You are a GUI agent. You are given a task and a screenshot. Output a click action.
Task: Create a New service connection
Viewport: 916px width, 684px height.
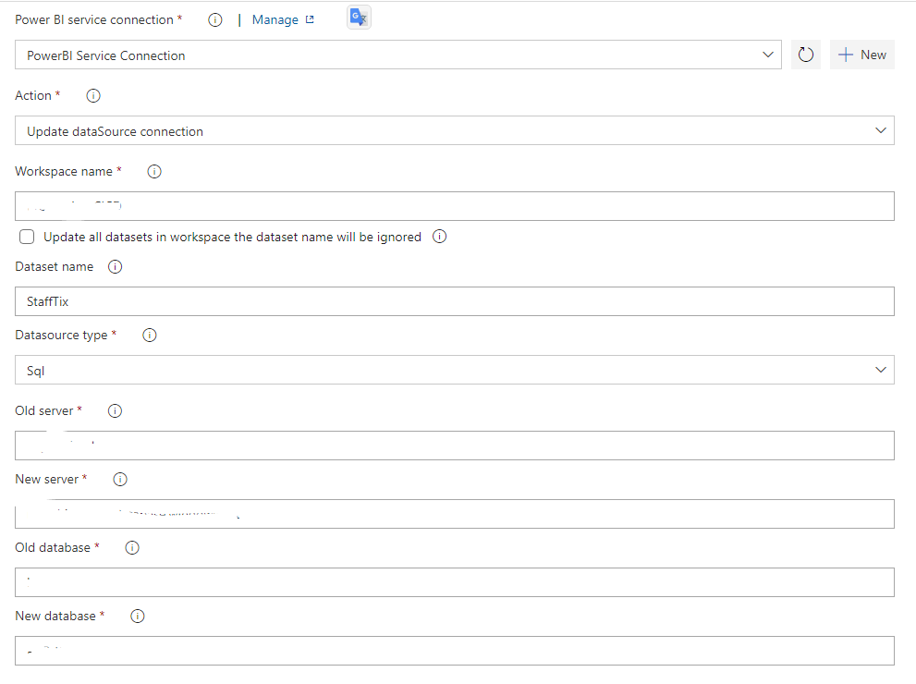(x=861, y=55)
